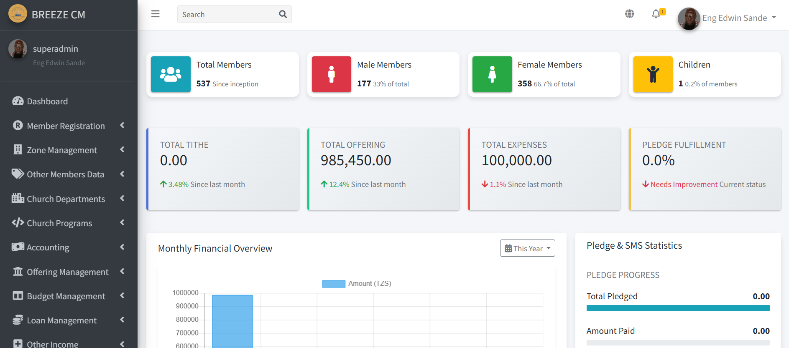Toggle the Amount (TZS) chart legend

(356, 284)
